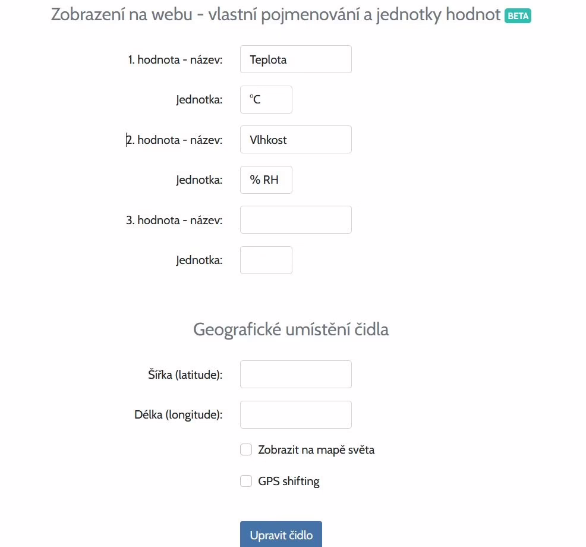Click the 3. hodnota - název label
The image size is (586, 547).
[175, 220]
